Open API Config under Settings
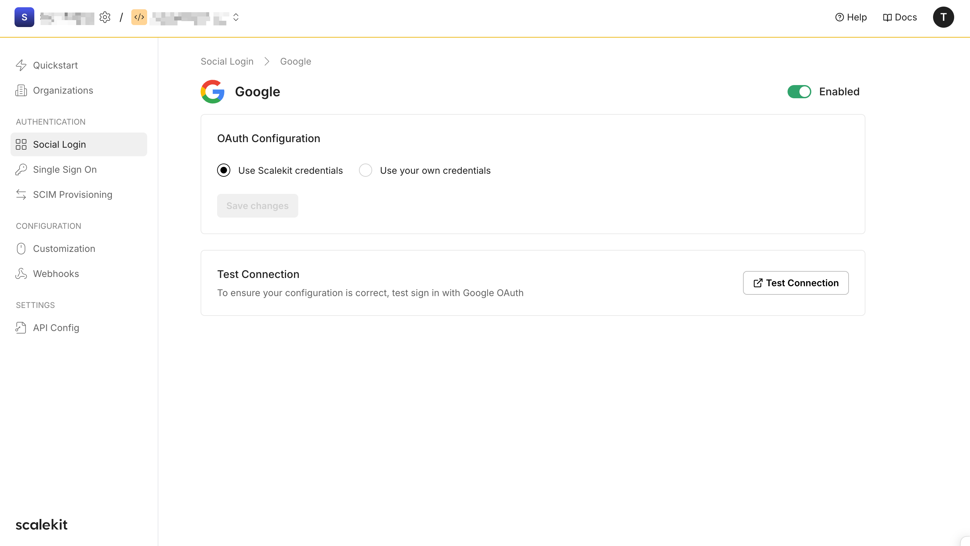This screenshot has width=970, height=546. pyautogui.click(x=56, y=328)
